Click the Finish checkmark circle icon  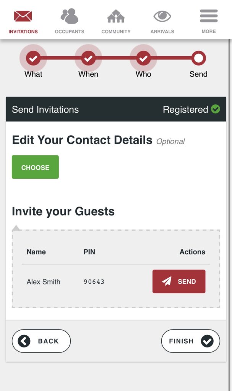pos(207,341)
